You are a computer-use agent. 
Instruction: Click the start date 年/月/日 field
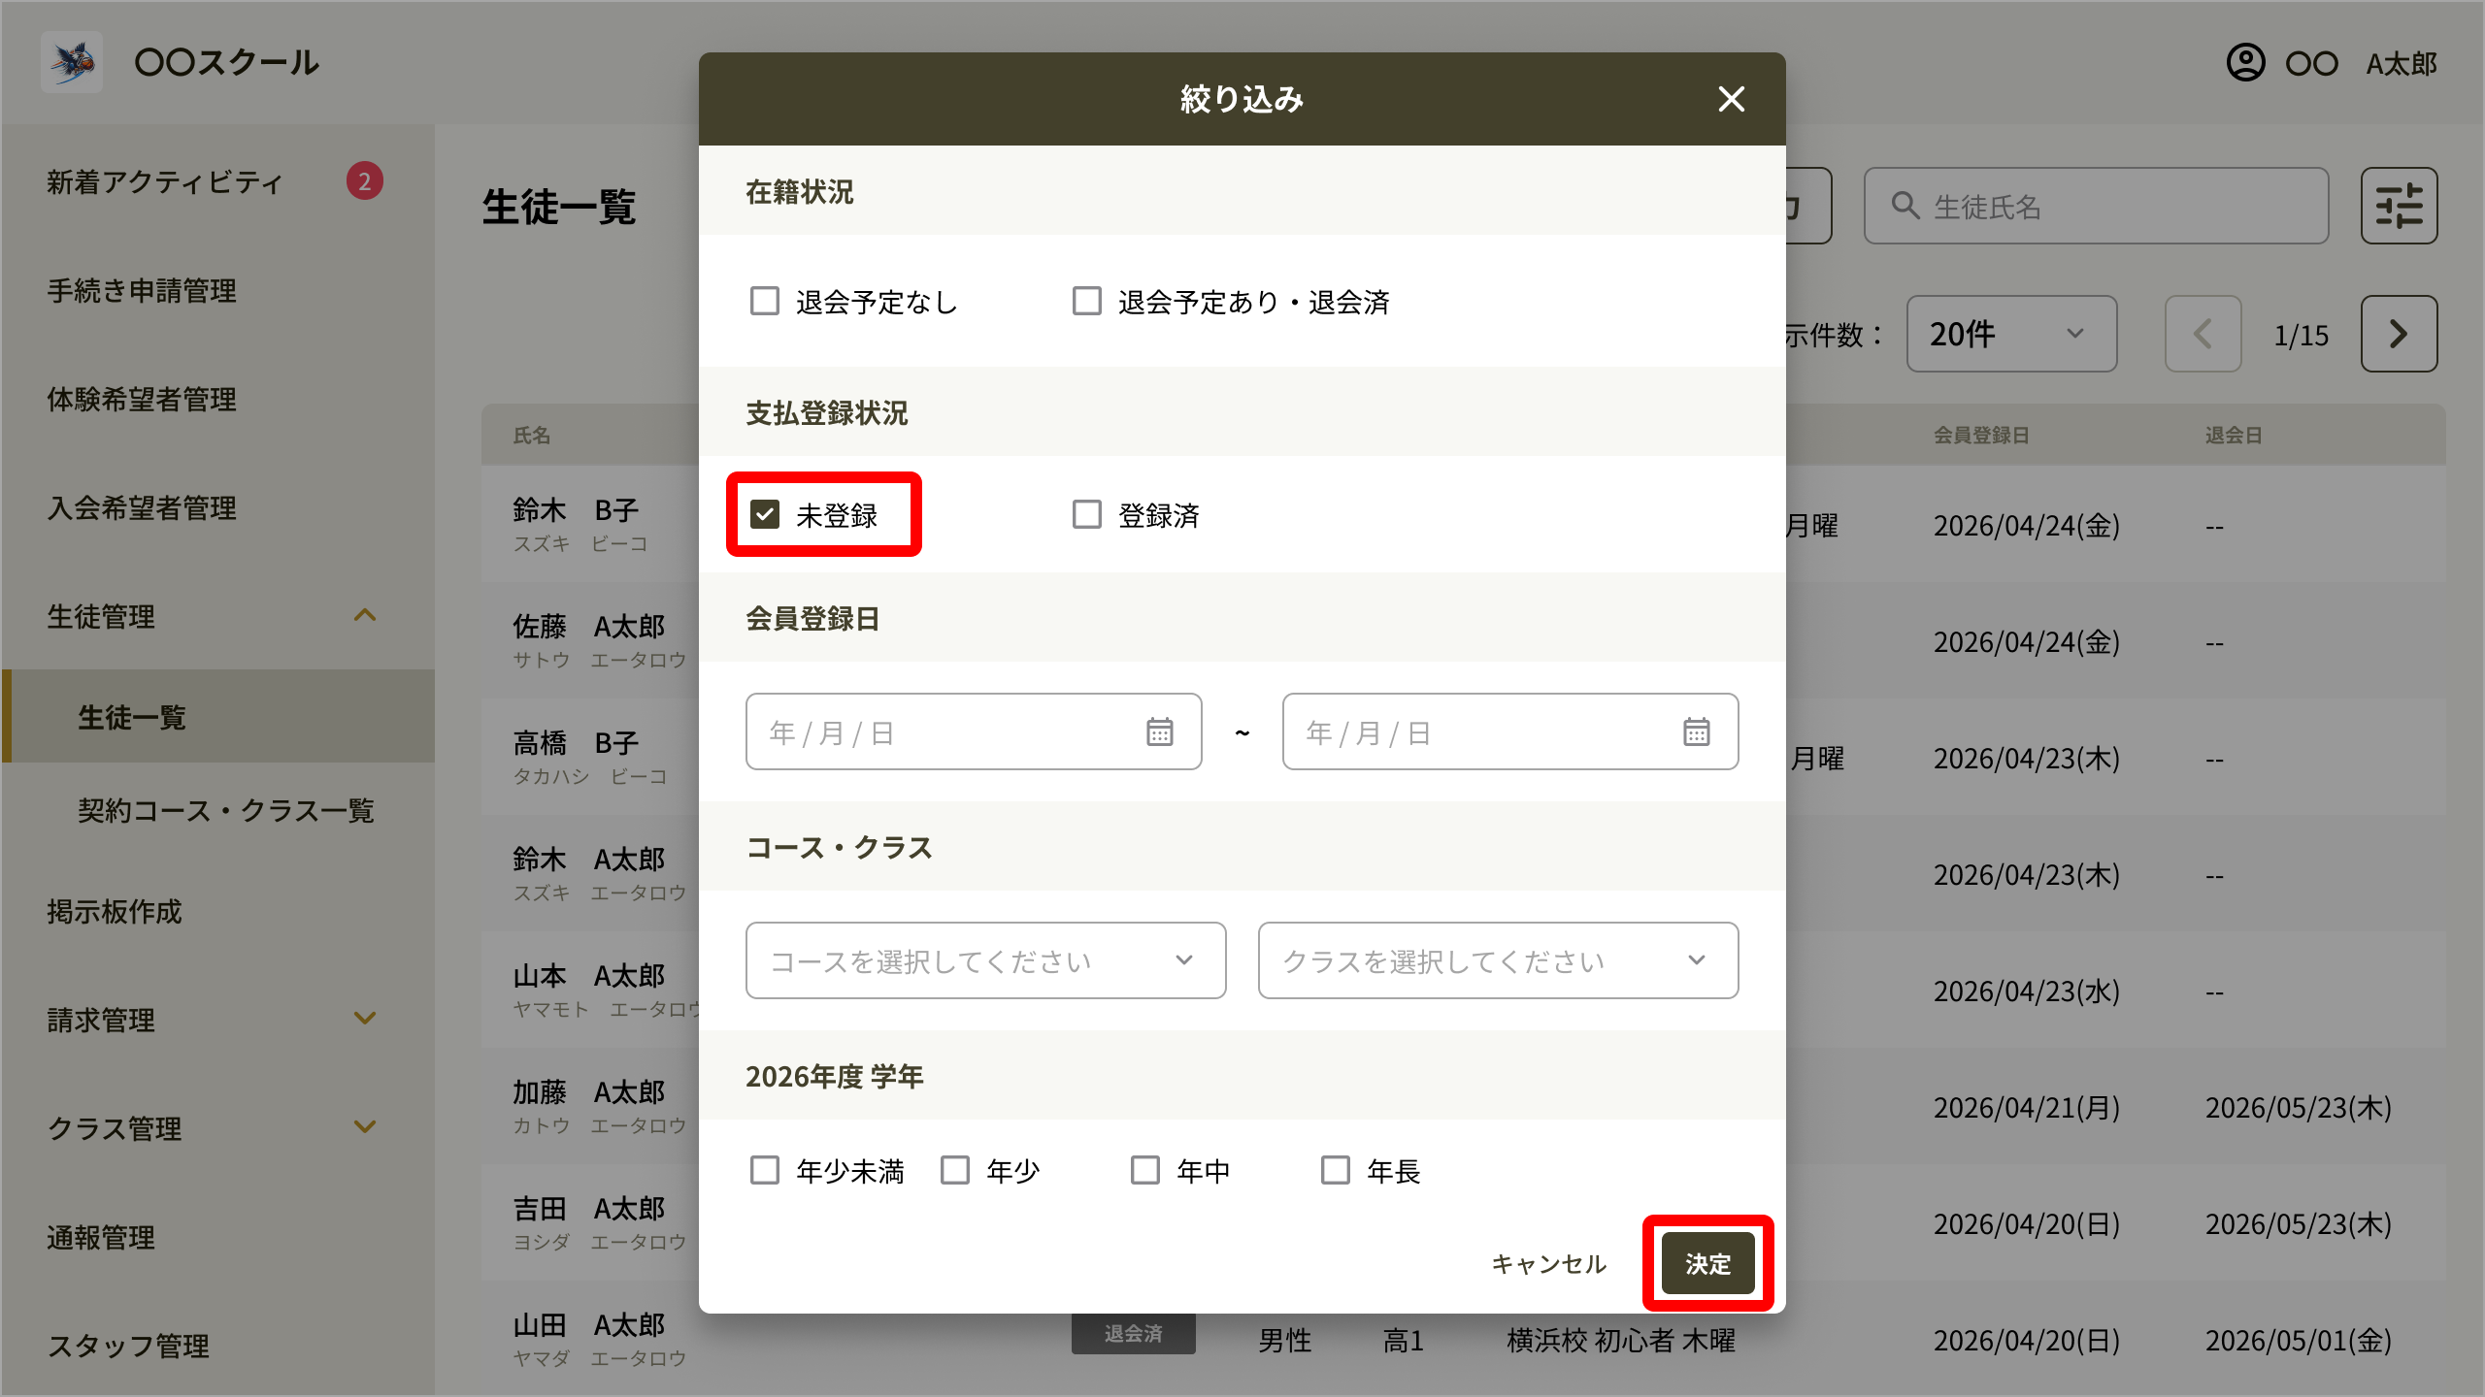coord(974,731)
